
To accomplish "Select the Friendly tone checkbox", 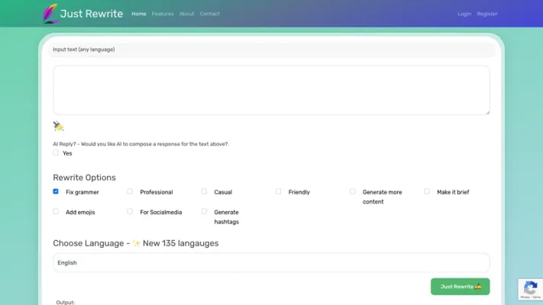I will tap(278, 191).
